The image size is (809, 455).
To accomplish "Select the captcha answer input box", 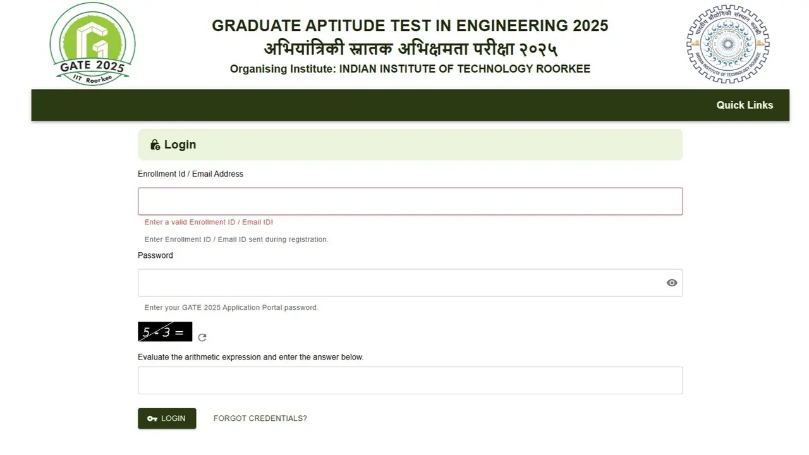I will tap(410, 380).
